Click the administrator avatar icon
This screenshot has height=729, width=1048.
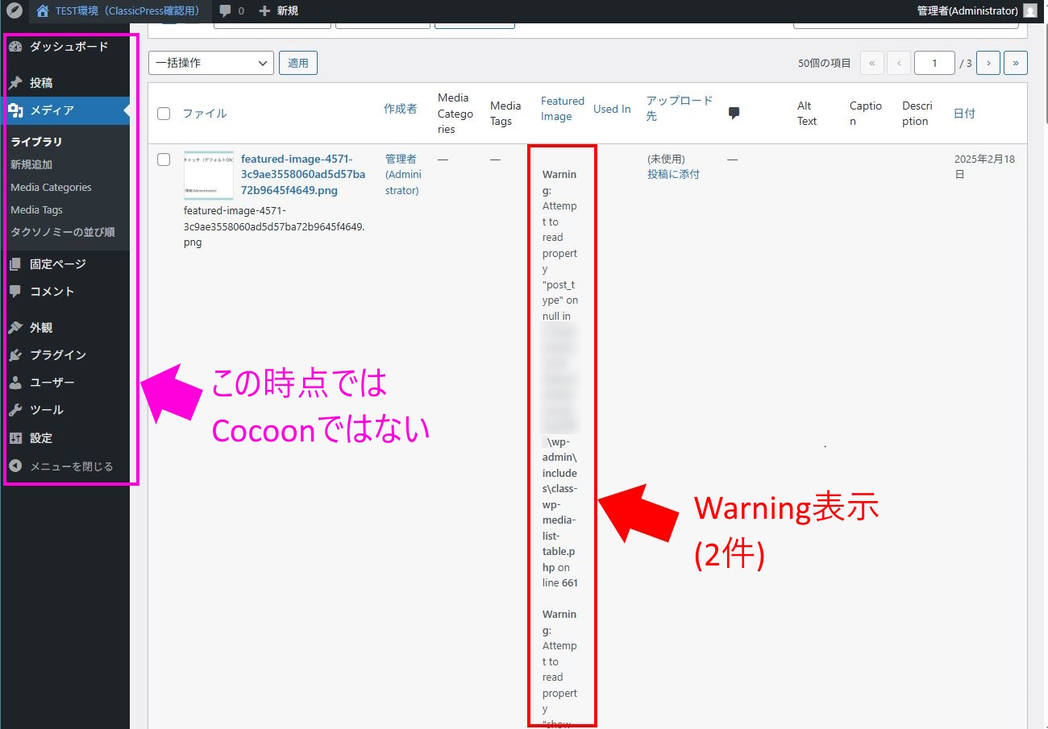[x=1030, y=11]
